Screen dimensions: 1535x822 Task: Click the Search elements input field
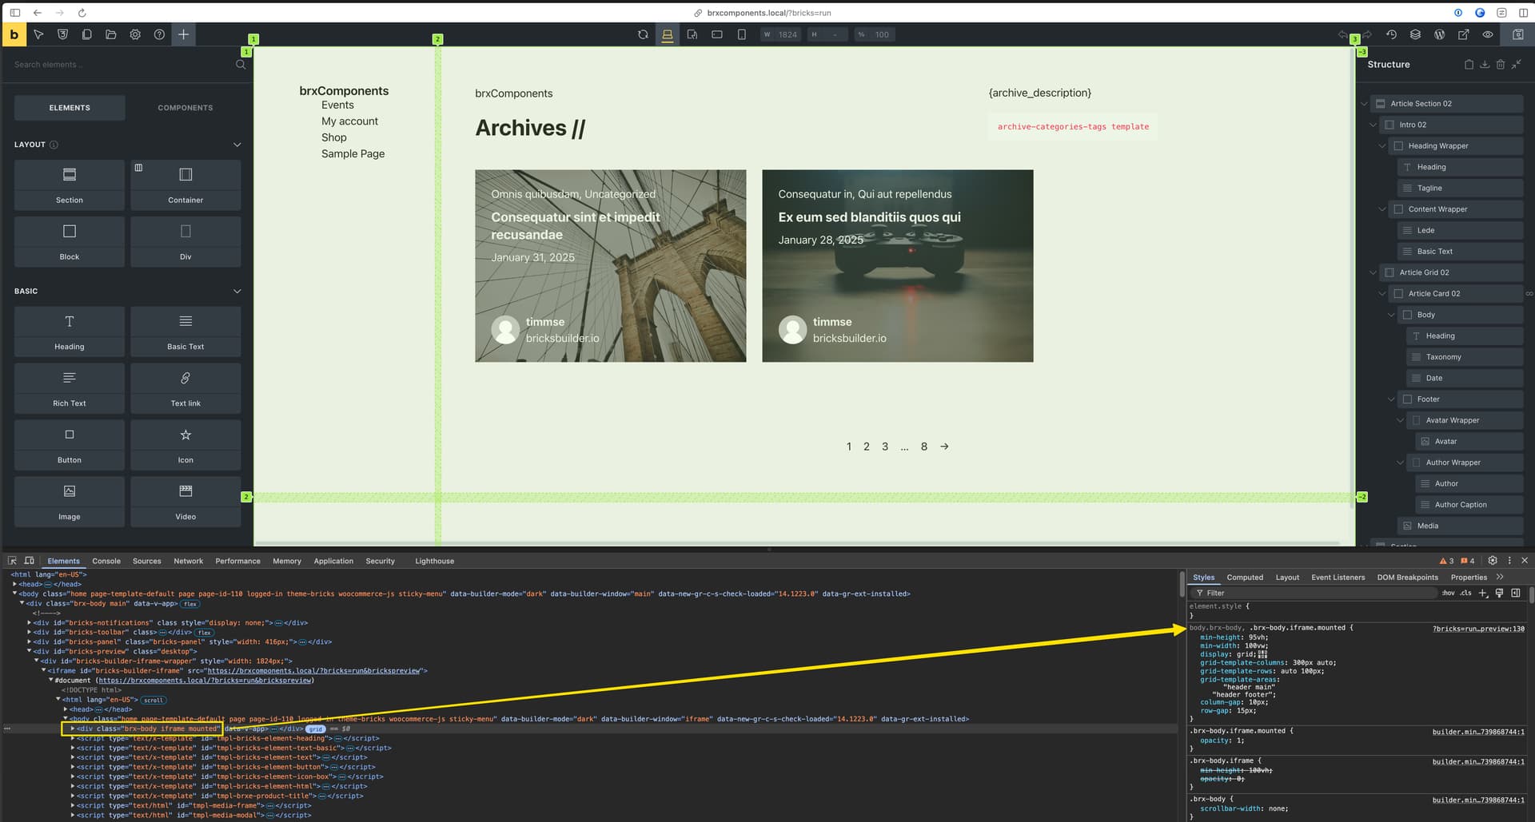(x=120, y=65)
